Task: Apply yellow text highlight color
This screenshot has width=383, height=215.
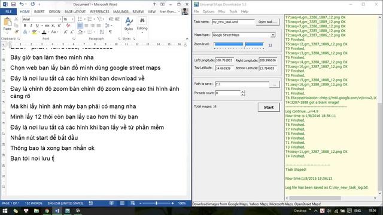Action: tap(35, 32)
